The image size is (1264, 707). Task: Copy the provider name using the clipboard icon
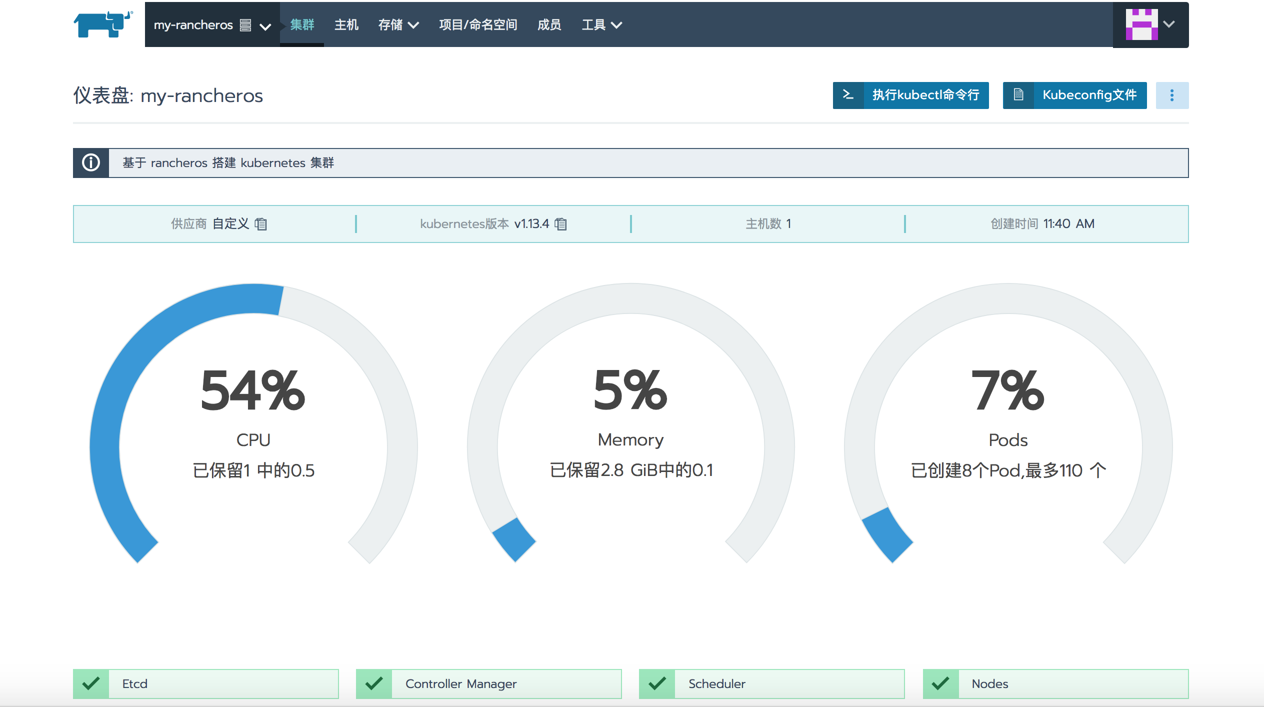point(260,224)
